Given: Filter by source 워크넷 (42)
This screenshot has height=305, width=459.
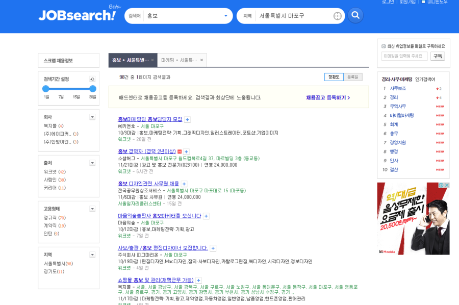Looking at the screenshot, I should pyautogui.click(x=55, y=172).
